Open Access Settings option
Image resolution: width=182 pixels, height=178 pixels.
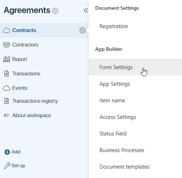135,117
